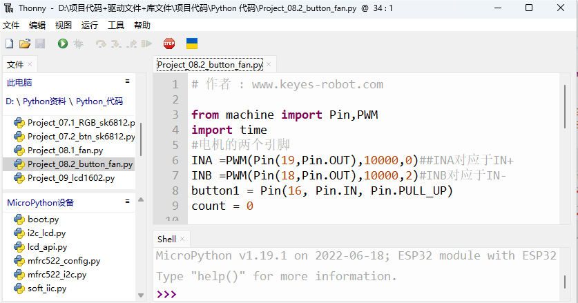The image size is (578, 303).
Task: Click the code editor vertical scrollbar
Action: [565, 107]
